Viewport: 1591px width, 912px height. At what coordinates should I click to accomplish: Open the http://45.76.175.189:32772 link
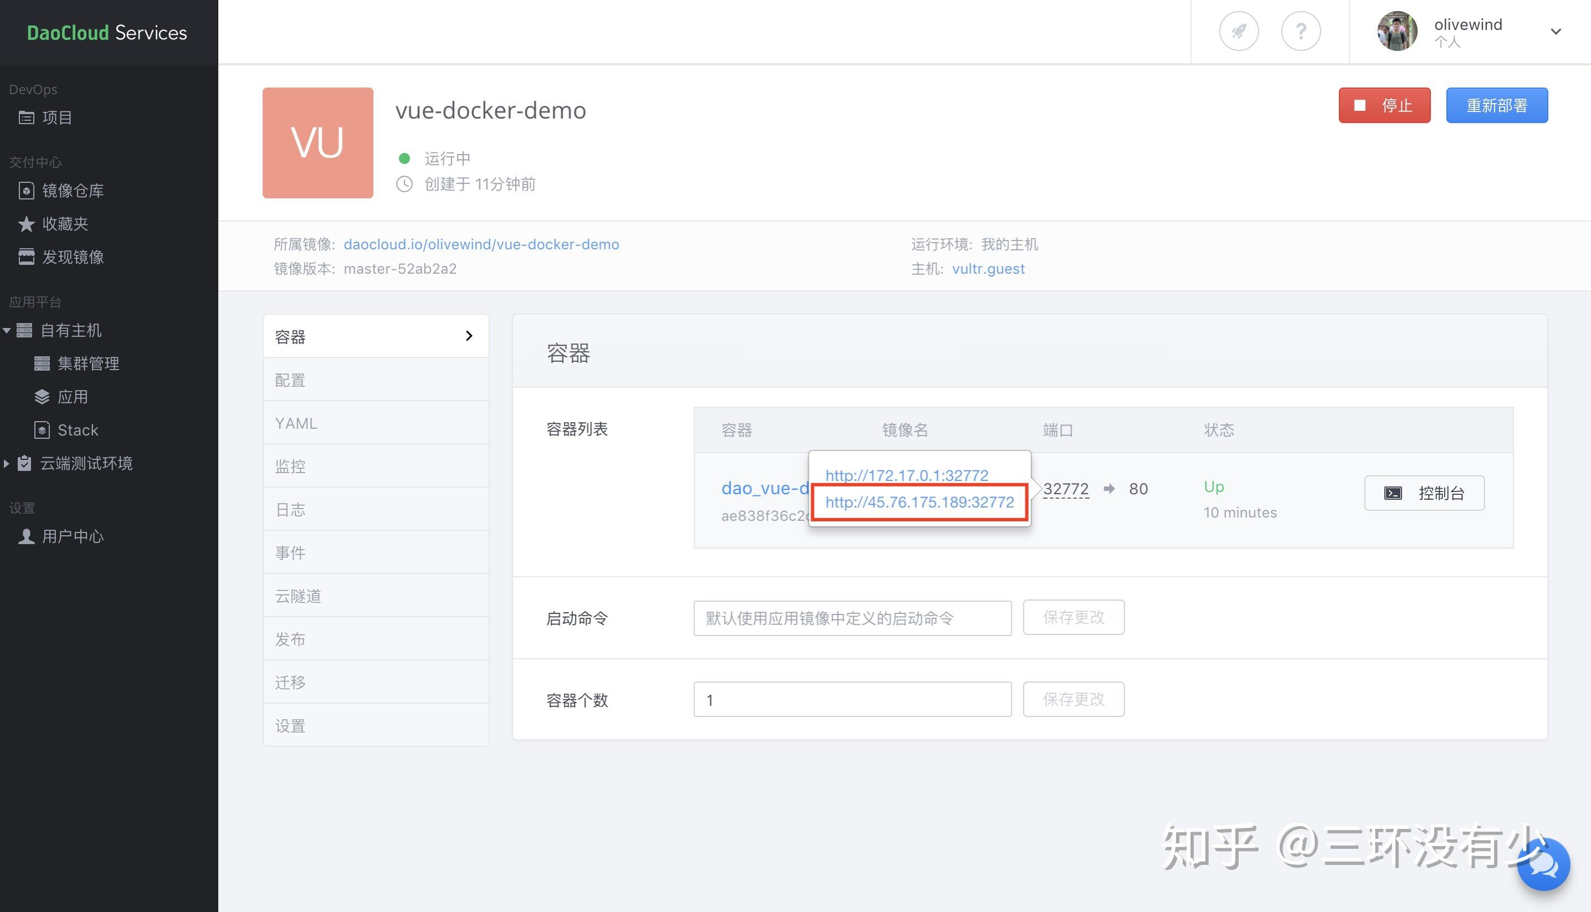919,502
